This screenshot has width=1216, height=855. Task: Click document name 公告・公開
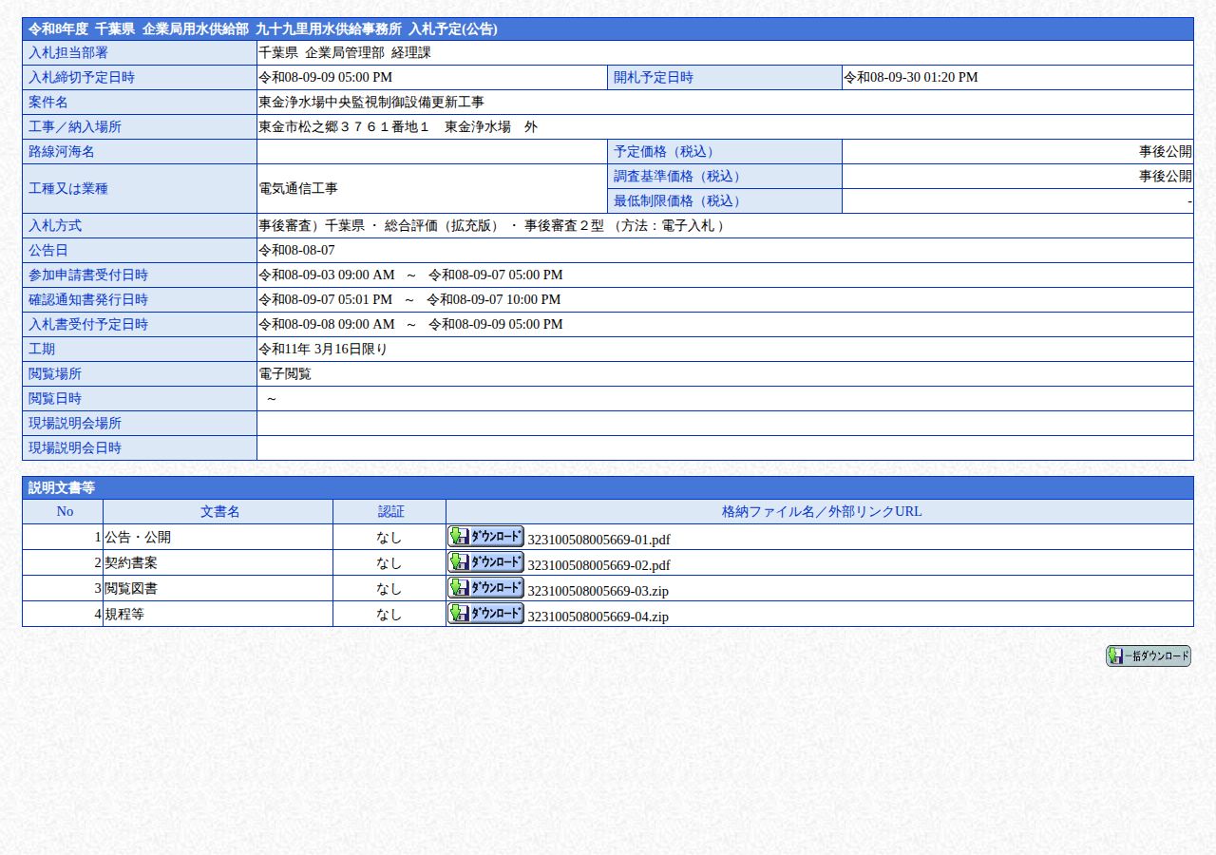pos(138,537)
